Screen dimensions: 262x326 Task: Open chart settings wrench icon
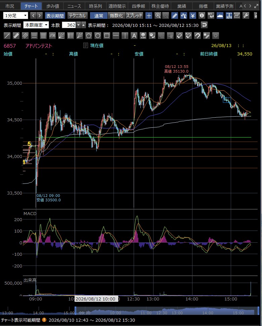point(246,15)
